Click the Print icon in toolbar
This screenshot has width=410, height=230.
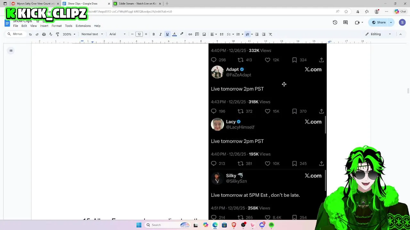point(44,34)
